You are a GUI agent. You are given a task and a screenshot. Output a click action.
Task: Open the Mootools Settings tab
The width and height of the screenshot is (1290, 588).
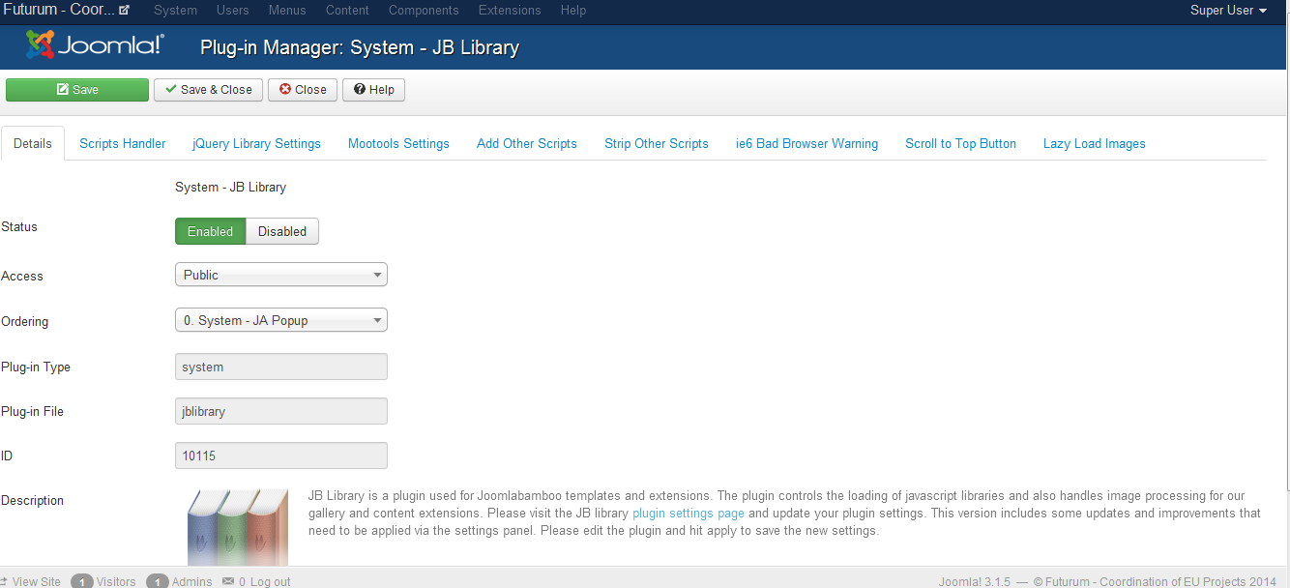pyautogui.click(x=398, y=143)
